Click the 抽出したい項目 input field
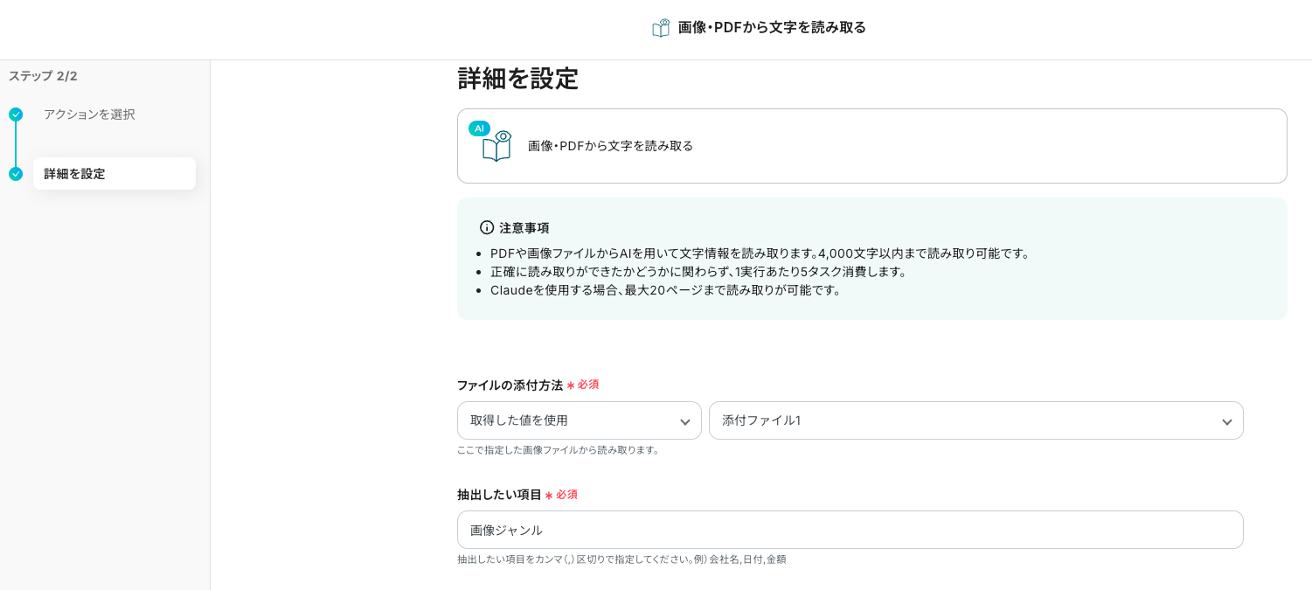Image resolution: width=1312 pixels, height=590 pixels. 850,530
